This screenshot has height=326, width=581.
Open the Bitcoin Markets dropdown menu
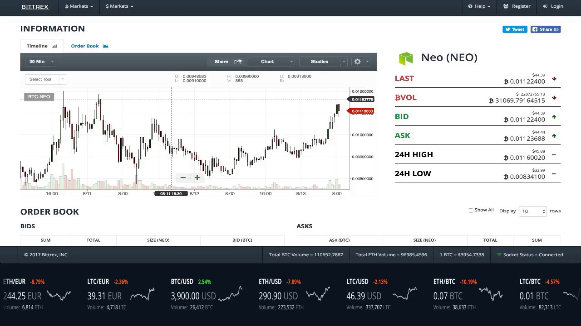click(79, 6)
